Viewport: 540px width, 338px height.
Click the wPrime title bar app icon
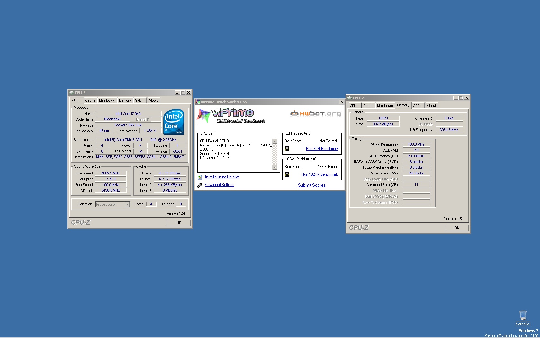click(x=198, y=102)
